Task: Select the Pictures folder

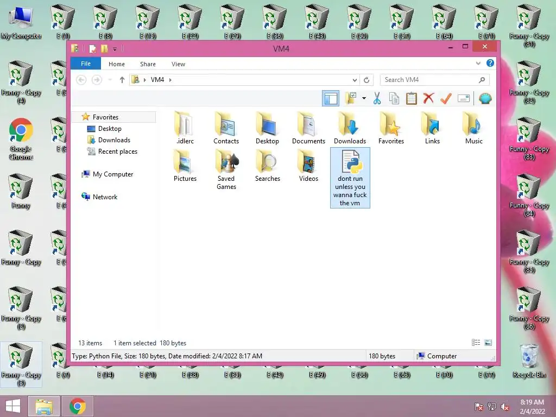Action: tap(185, 166)
